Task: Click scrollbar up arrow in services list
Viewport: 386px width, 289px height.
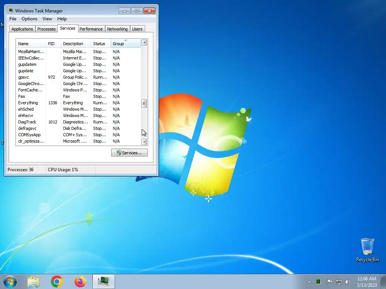Action: click(144, 43)
